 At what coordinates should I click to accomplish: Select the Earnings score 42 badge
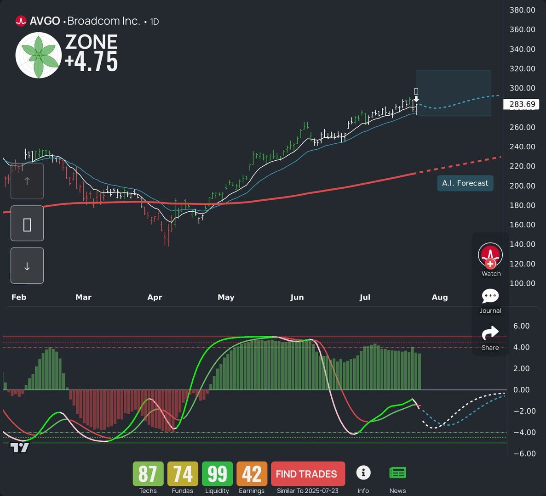click(252, 474)
